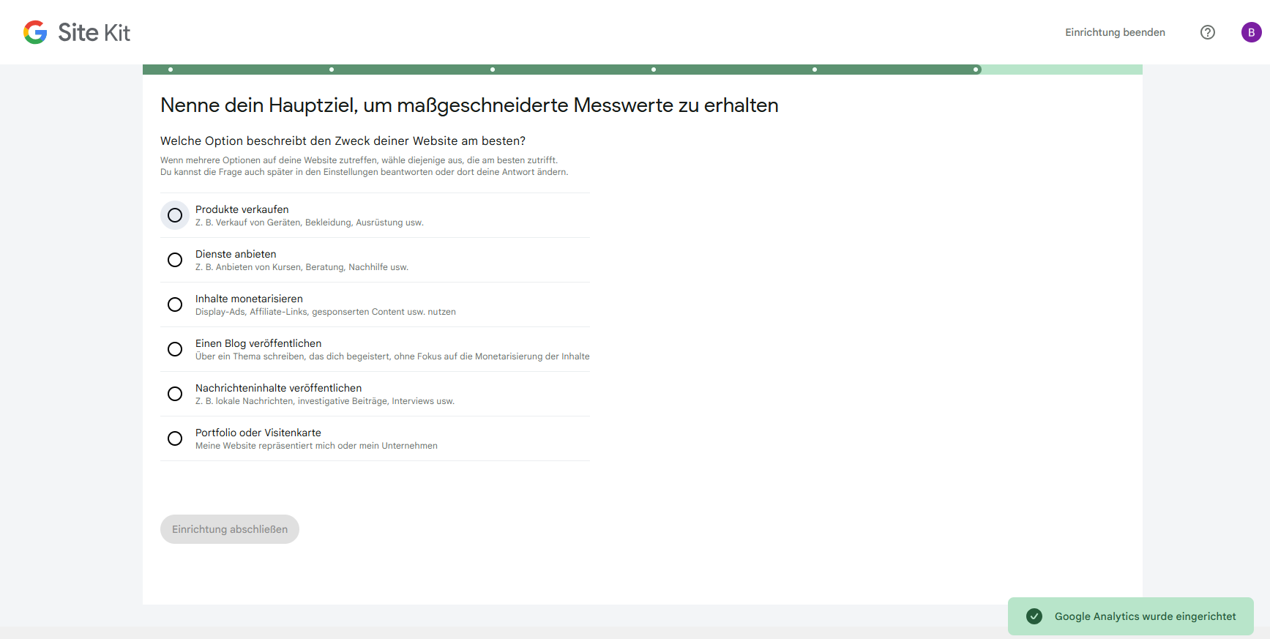Click the Einrichtung abschließen button
The height and width of the screenshot is (639, 1270).
[x=230, y=529]
